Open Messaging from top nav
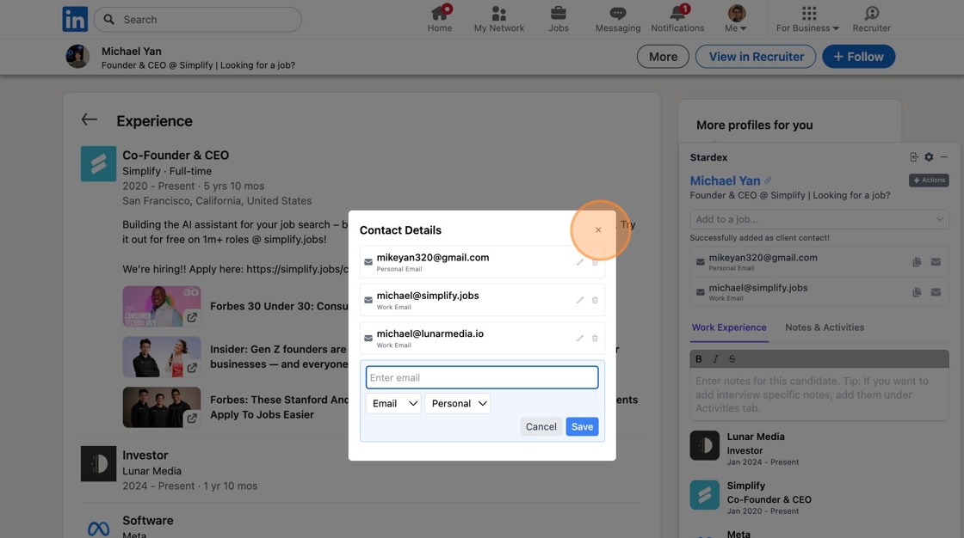This screenshot has width=964, height=538. (x=618, y=19)
